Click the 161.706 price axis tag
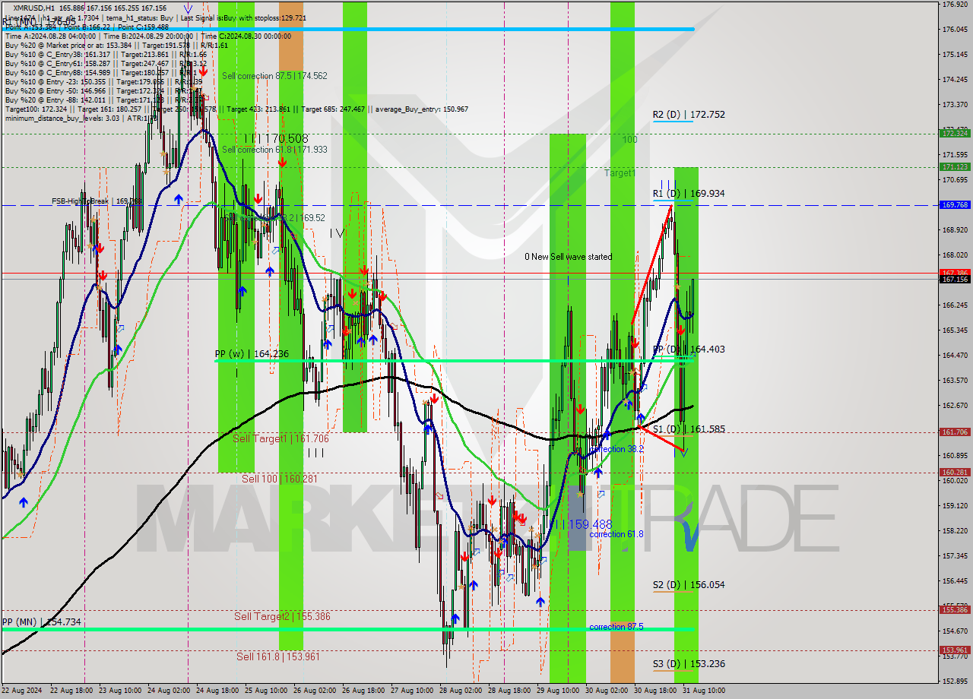 [955, 432]
